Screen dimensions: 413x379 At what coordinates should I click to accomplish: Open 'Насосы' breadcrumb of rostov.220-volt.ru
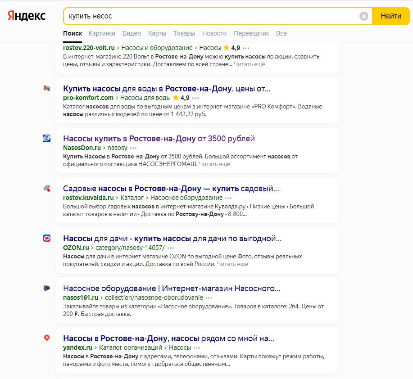tap(210, 48)
